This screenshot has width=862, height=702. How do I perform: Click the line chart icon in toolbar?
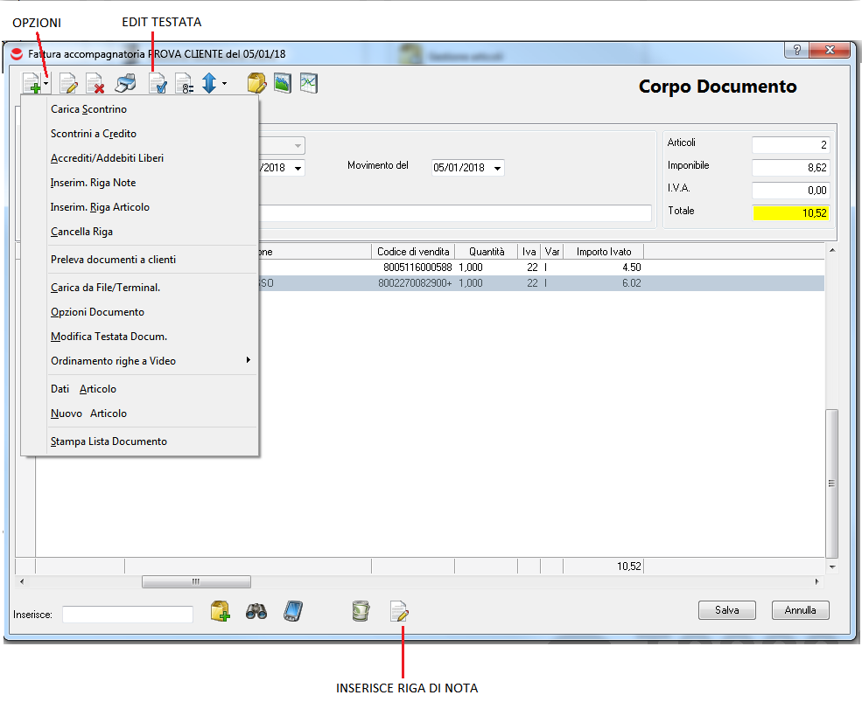308,83
